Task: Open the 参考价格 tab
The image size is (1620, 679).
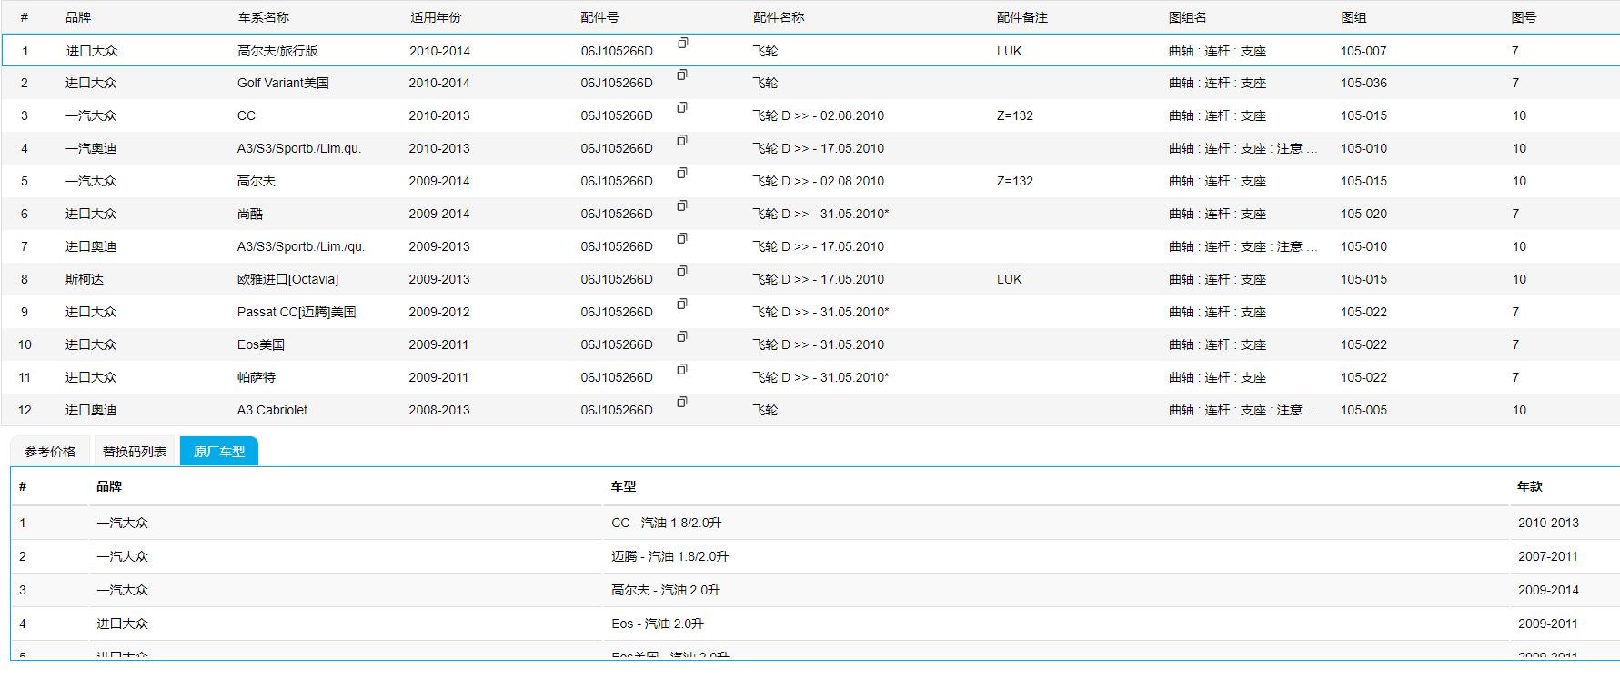Action: click(x=50, y=452)
